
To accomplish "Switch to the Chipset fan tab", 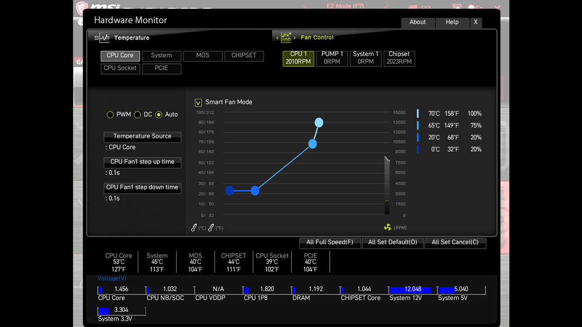I will tap(399, 58).
